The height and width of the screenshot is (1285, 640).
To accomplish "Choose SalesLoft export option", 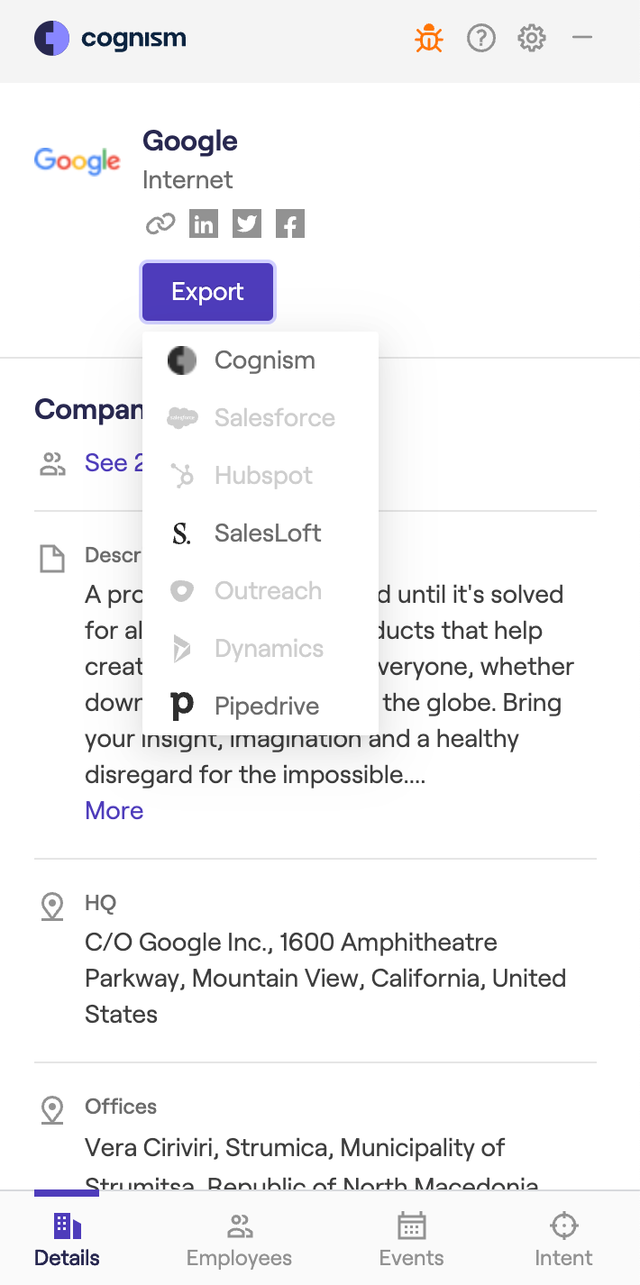I will 267,533.
